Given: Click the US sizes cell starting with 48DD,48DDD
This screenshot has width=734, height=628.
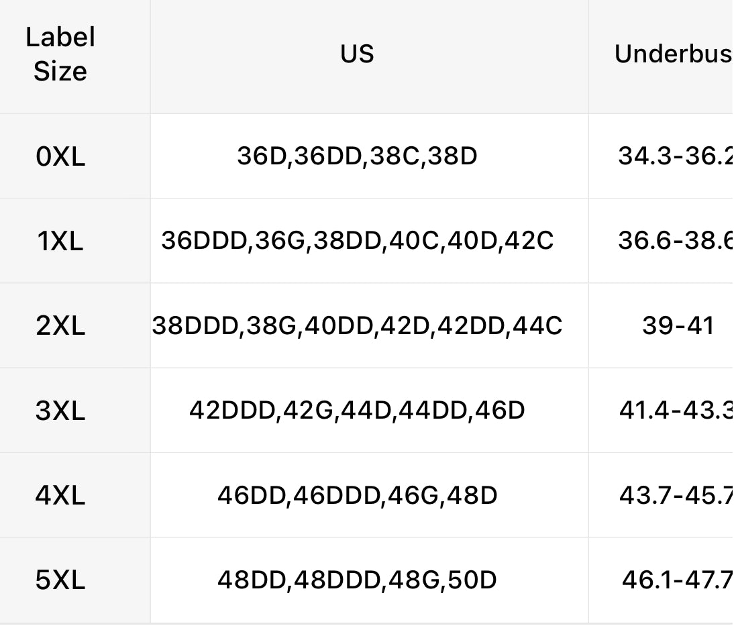Looking at the screenshot, I should pyautogui.click(x=357, y=580).
